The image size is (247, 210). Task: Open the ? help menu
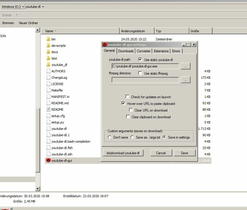coord(17,15)
